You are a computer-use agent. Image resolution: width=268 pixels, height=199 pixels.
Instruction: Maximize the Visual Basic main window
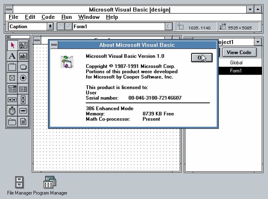point(258,9)
